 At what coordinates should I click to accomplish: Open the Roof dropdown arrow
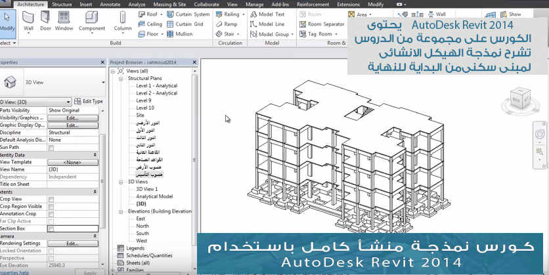point(162,14)
